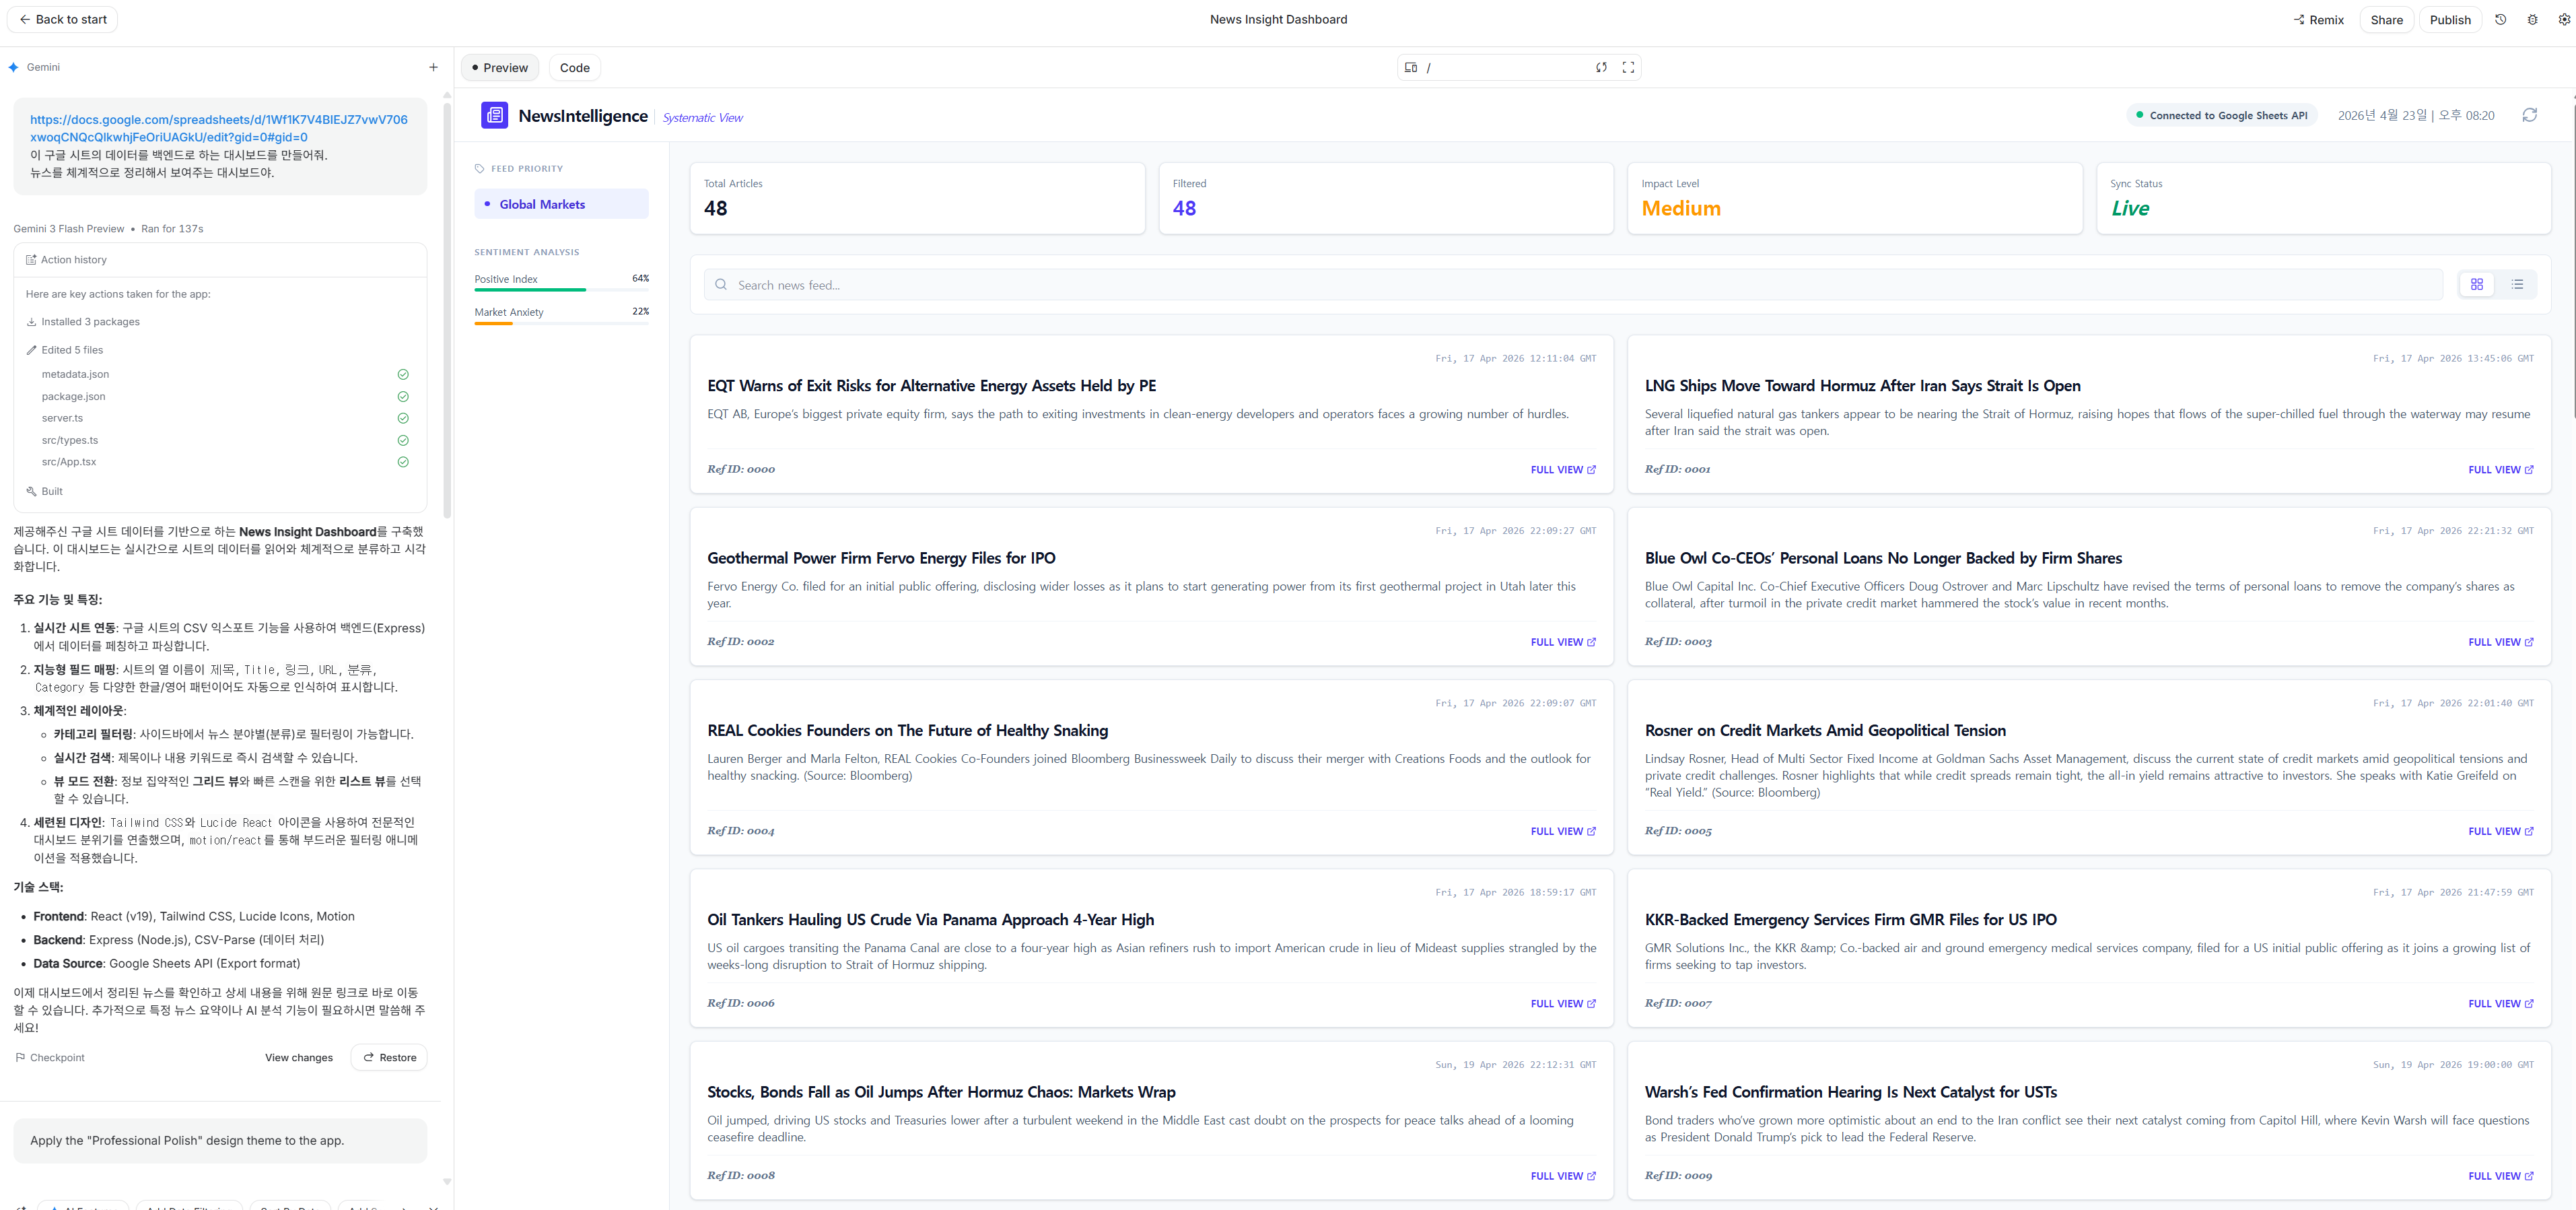Click View changes link

click(x=299, y=1058)
